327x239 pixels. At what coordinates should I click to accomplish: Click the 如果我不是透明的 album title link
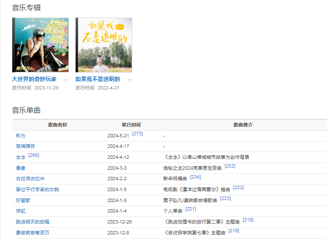97,79
